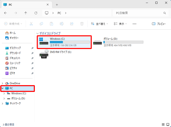Click the pin icon beside ミュージック
The height and width of the screenshot is (127, 171).
click(x=32, y=63)
